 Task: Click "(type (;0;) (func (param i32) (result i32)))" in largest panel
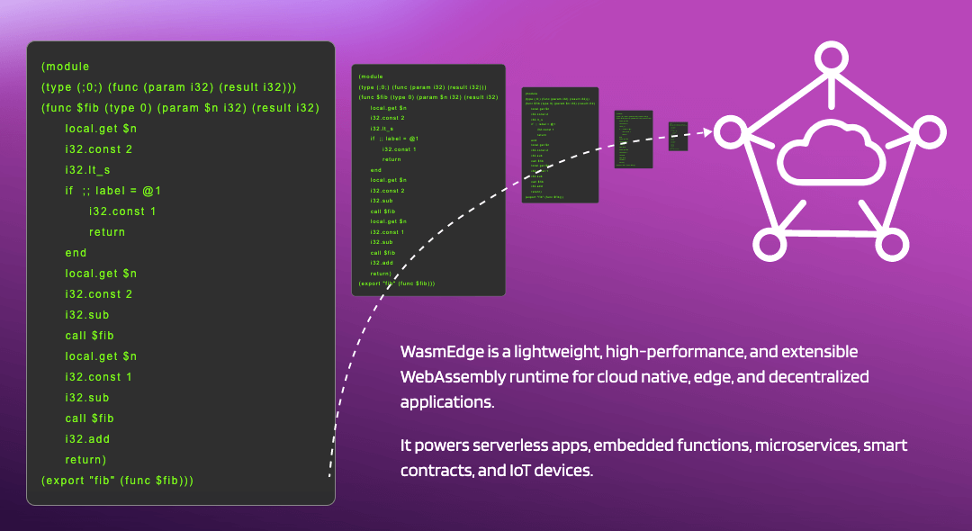169,87
